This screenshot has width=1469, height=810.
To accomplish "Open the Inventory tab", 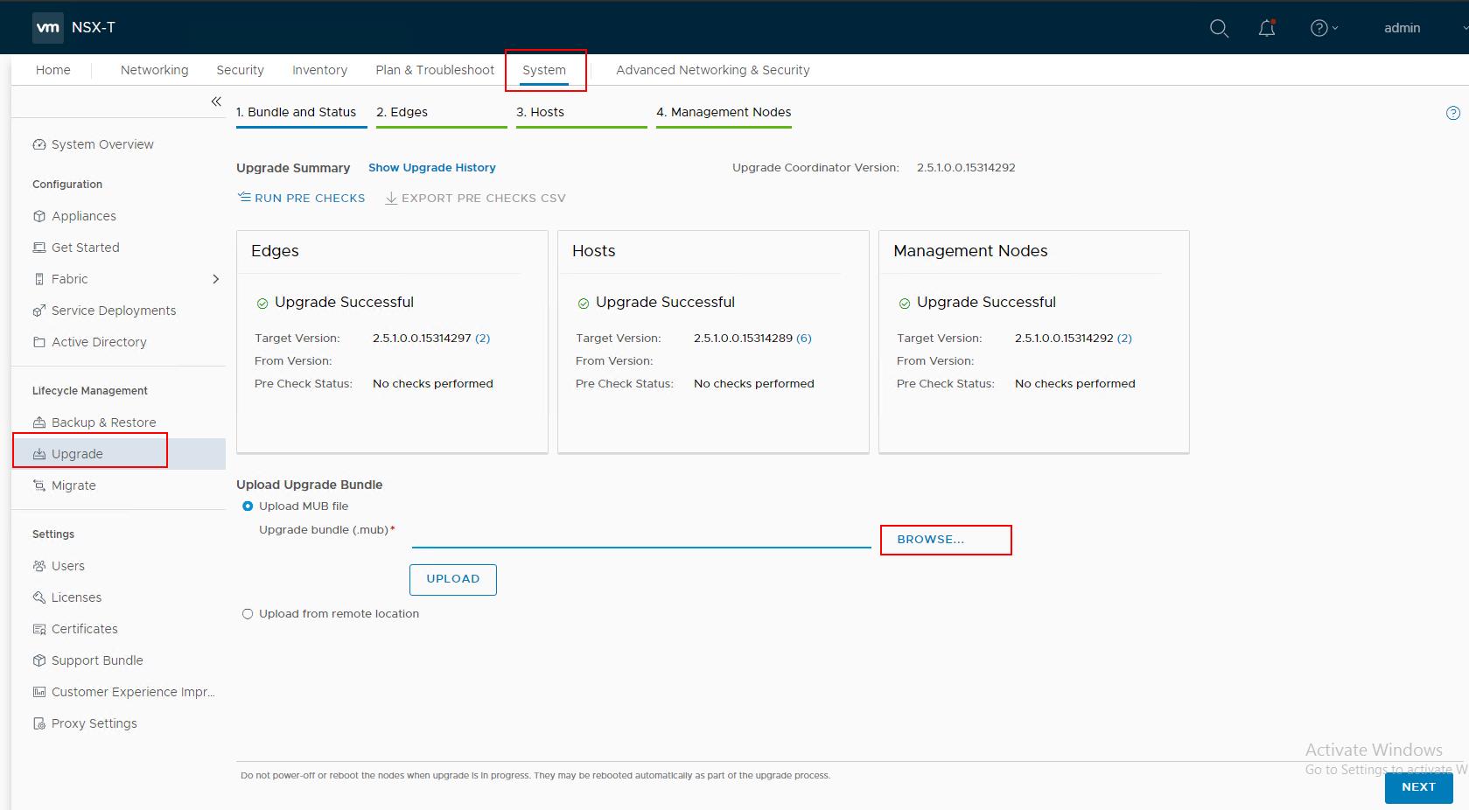I will click(319, 70).
